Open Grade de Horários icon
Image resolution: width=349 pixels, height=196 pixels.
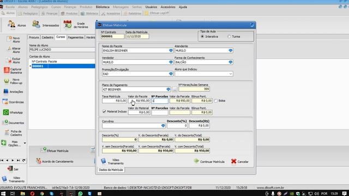pyautogui.click(x=76, y=25)
